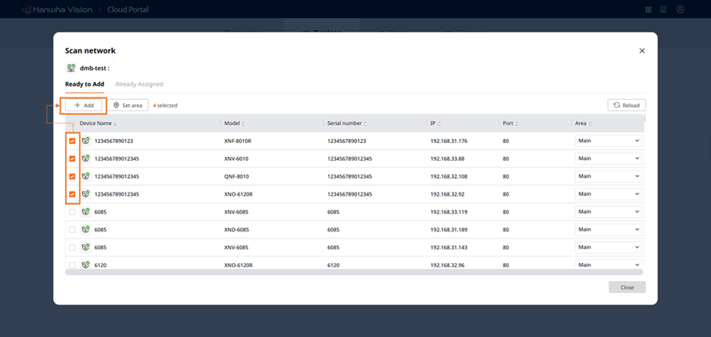711x337 pixels.
Task: Reload the scanned device list
Action: 626,106
